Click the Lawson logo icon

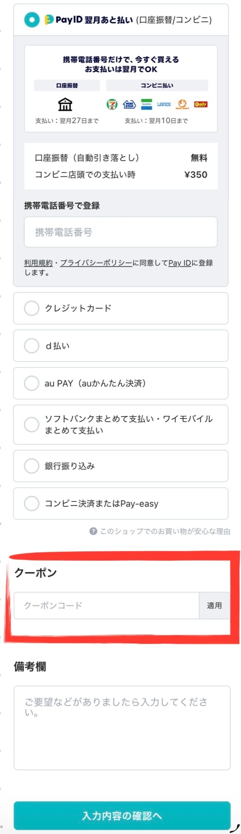coord(164,104)
